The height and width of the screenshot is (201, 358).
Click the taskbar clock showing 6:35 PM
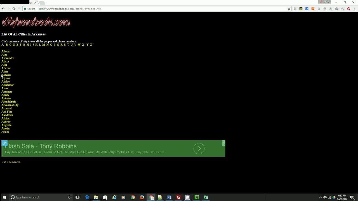point(342,197)
